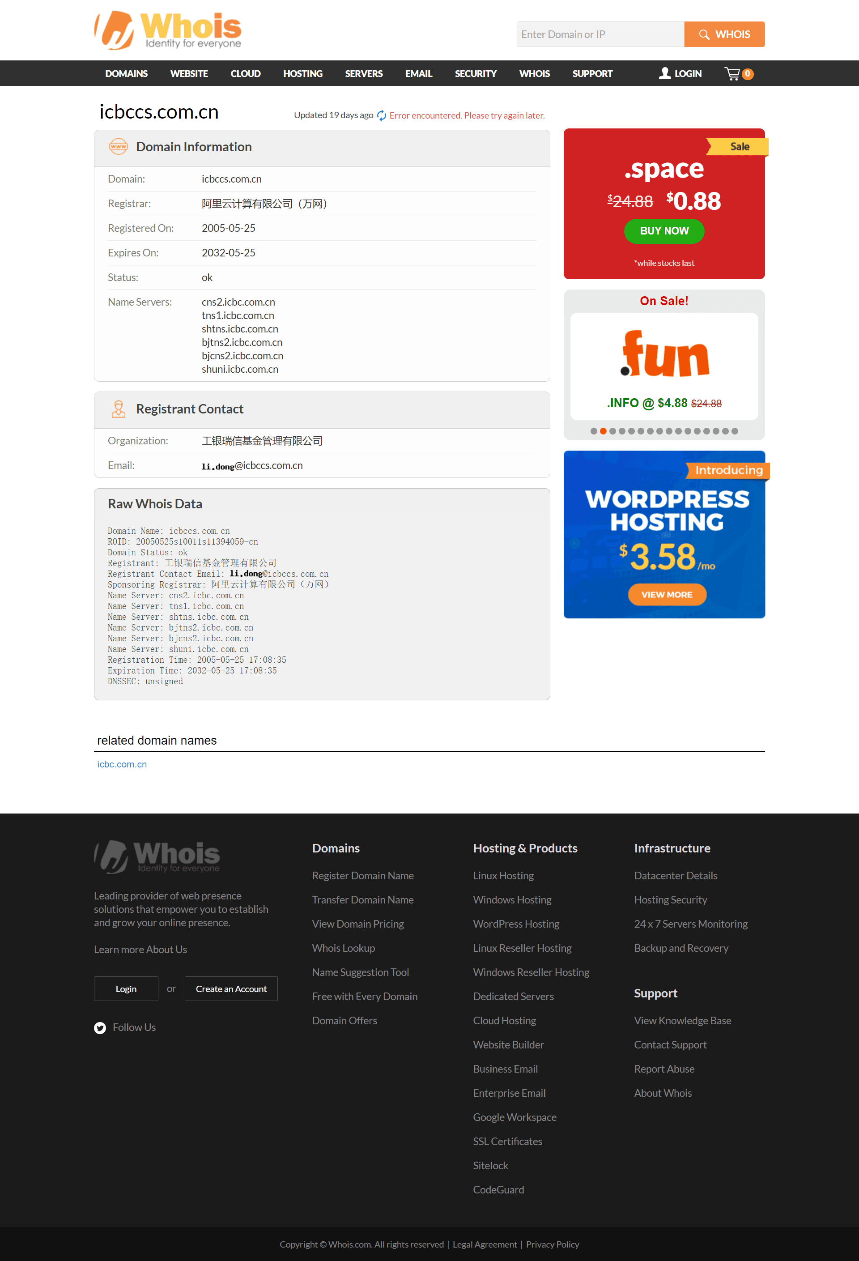The width and height of the screenshot is (859, 1261).
Task: Focus the Enter Domain or IP field
Action: (x=600, y=34)
